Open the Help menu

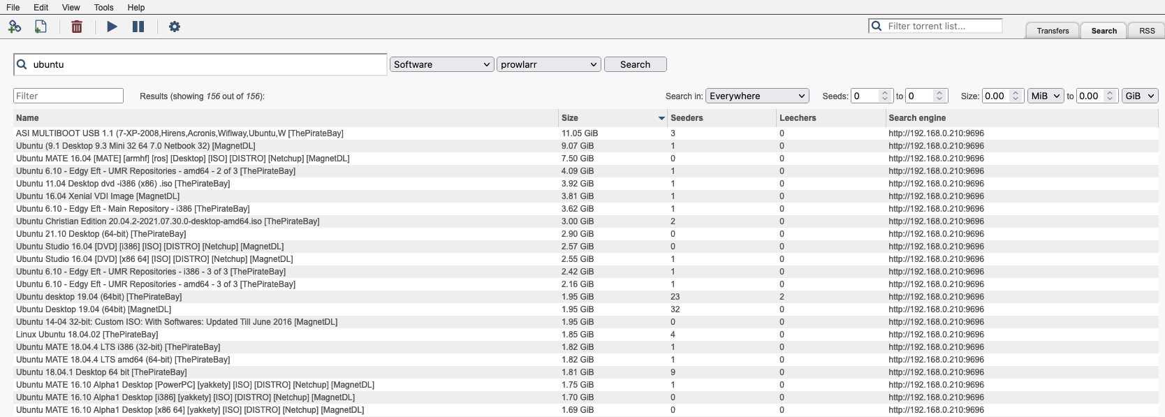pyautogui.click(x=136, y=7)
